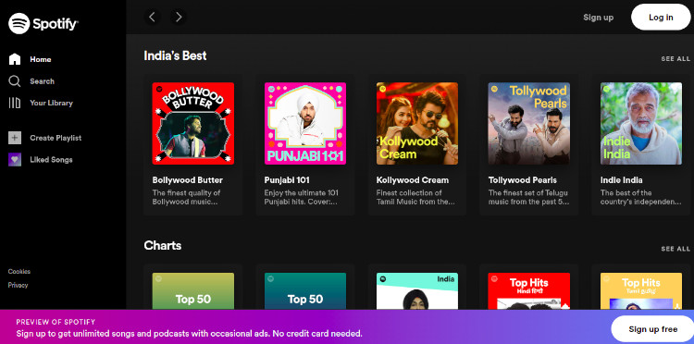
Task: See all Charts playlists
Action: coord(675,249)
